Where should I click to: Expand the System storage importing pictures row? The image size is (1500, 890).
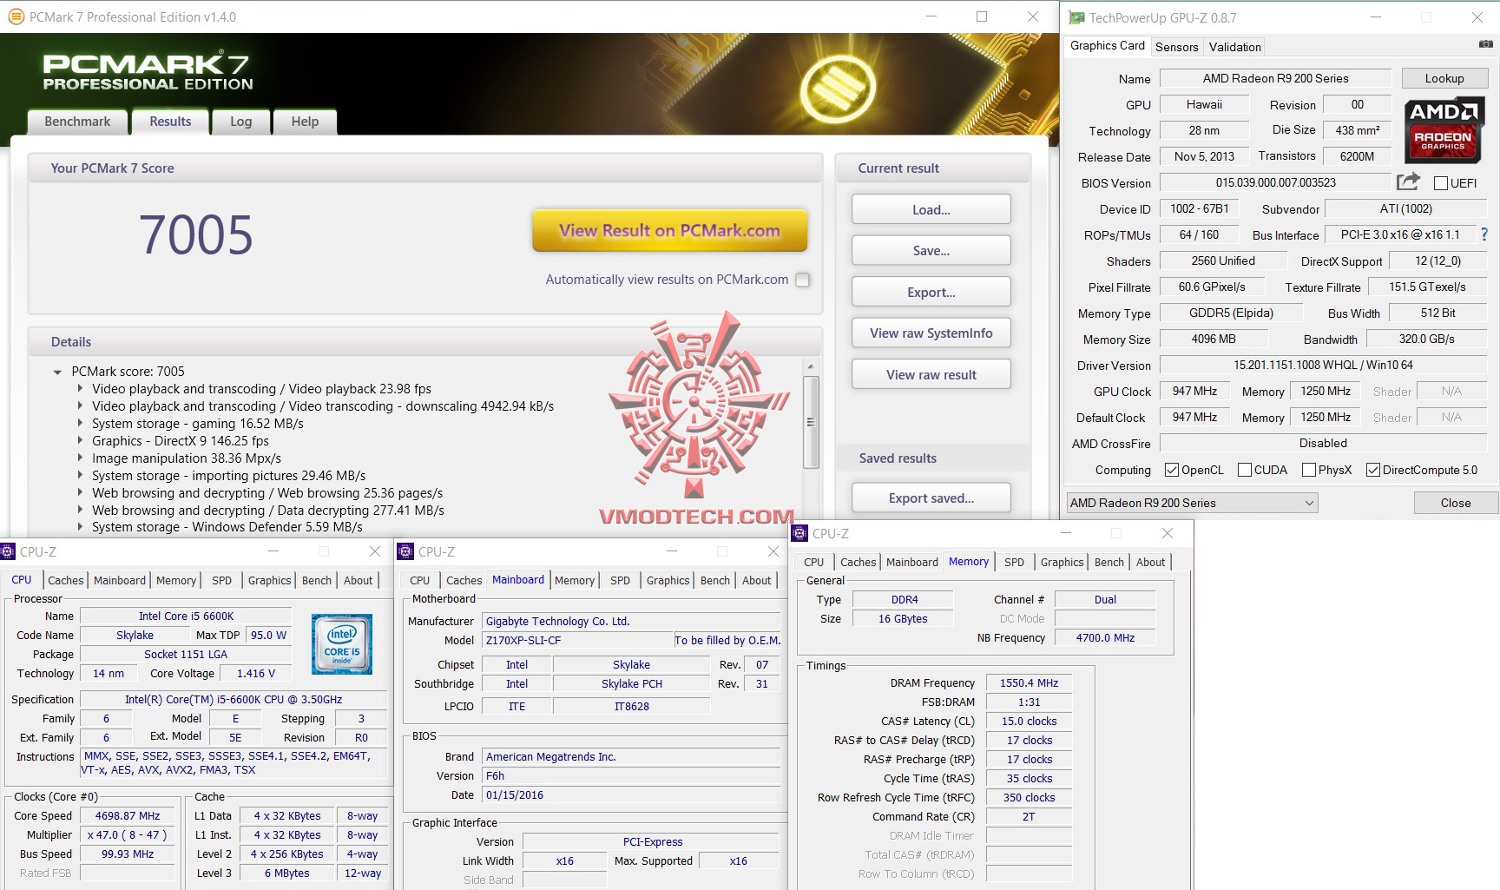81,476
